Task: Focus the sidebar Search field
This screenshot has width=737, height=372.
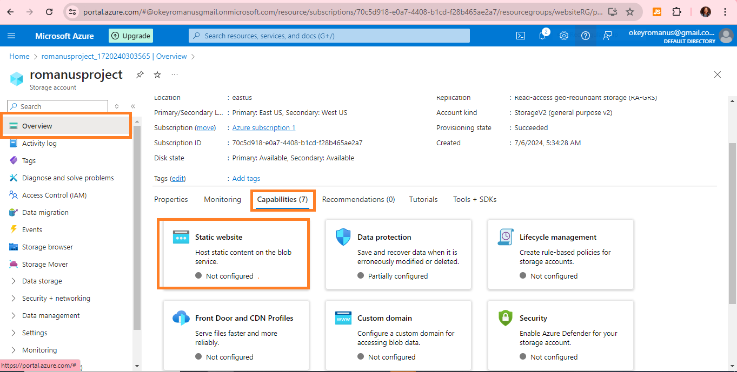Action: pos(57,106)
